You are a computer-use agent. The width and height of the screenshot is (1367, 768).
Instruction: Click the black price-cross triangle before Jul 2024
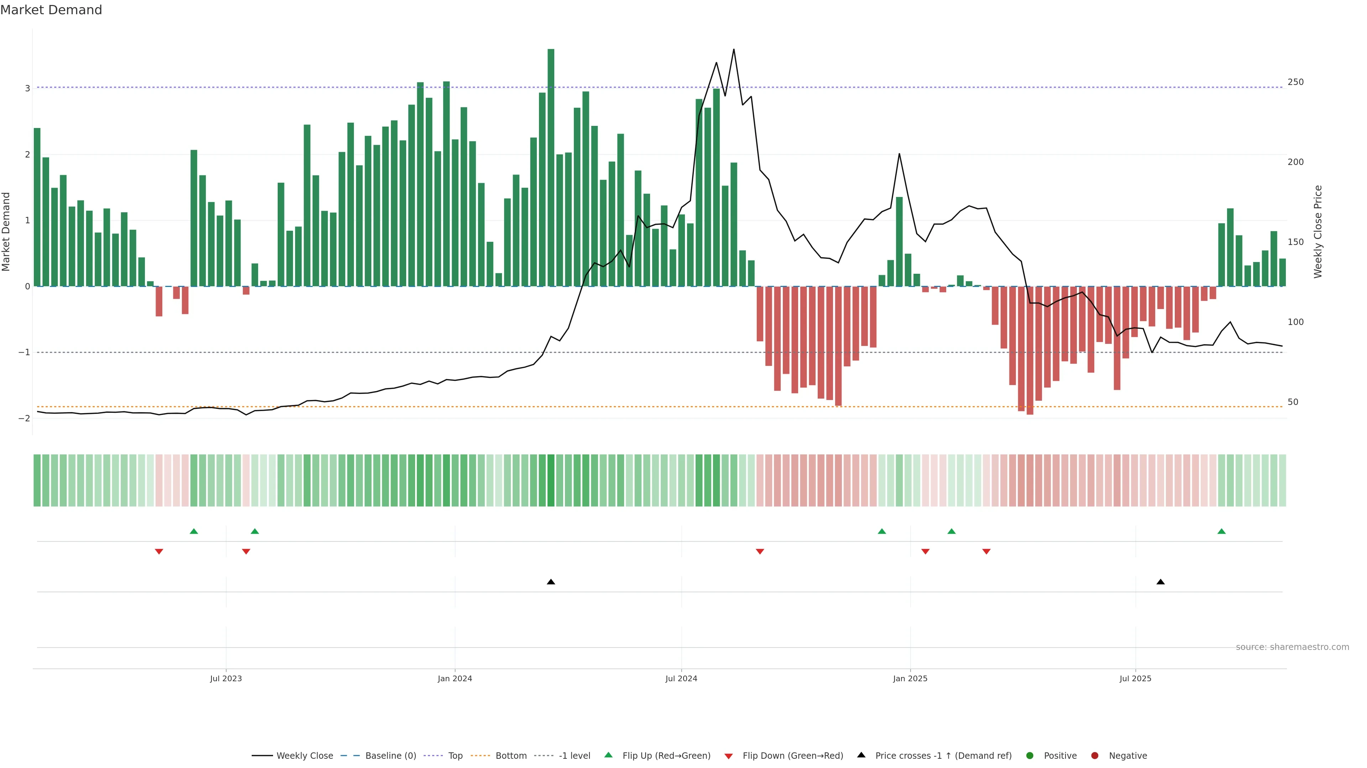click(x=551, y=582)
